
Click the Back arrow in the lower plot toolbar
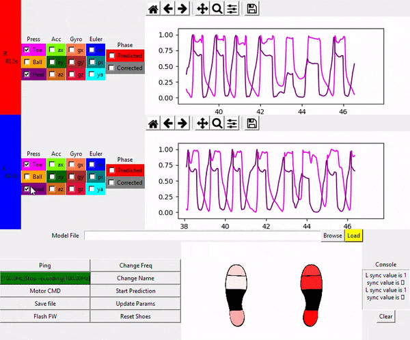[168, 124]
